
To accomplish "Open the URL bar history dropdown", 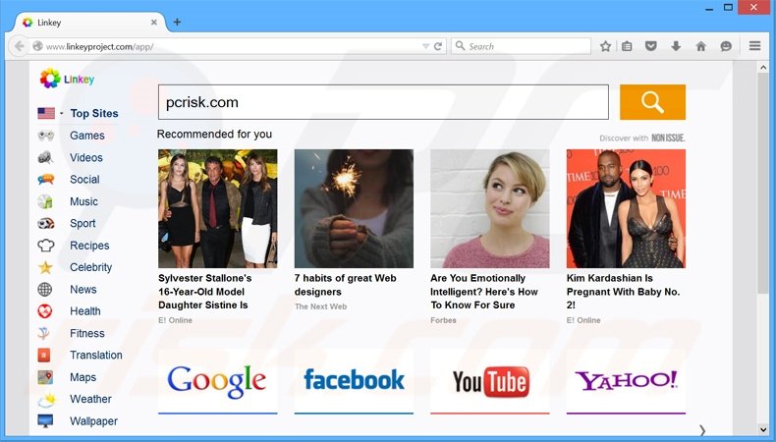I will pos(425,46).
